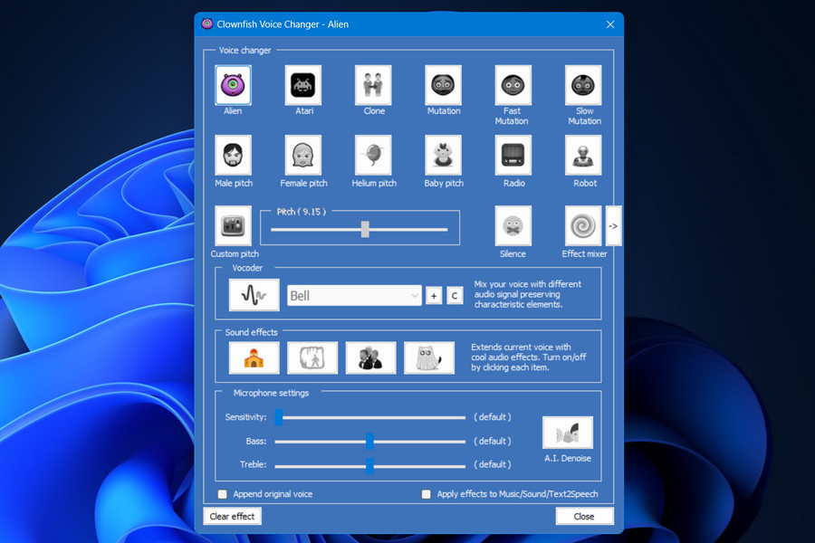Viewport: 815px width, 543px height.
Task: Click the vocoder plus button
Action: point(434,296)
